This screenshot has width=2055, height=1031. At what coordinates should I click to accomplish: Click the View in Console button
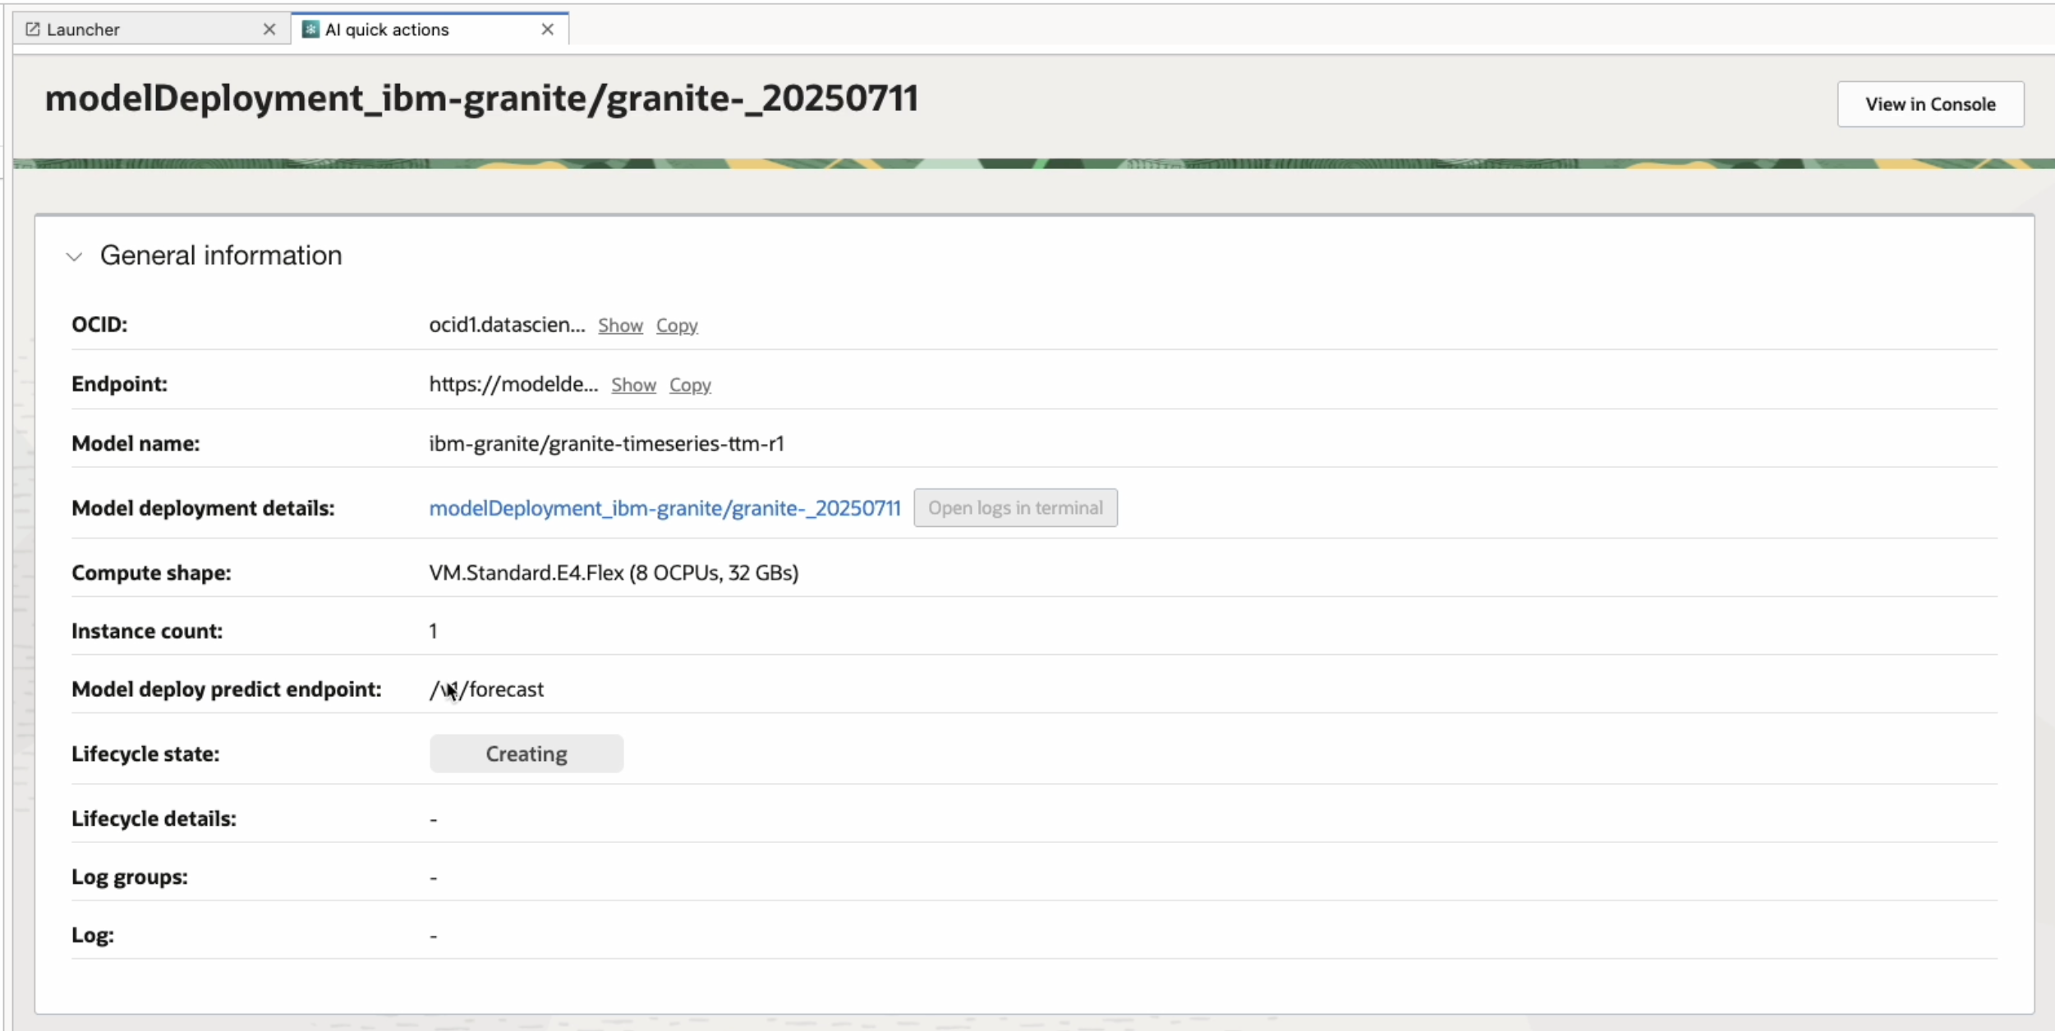click(1930, 104)
